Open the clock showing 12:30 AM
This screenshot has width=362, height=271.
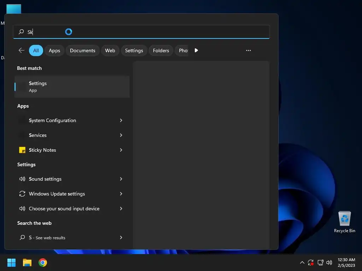click(346, 263)
